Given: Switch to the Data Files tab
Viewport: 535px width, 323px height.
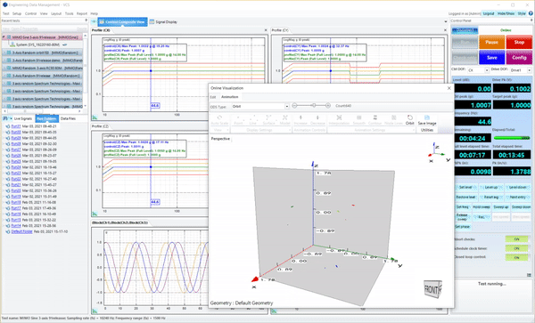Looking at the screenshot, I should [x=68, y=118].
